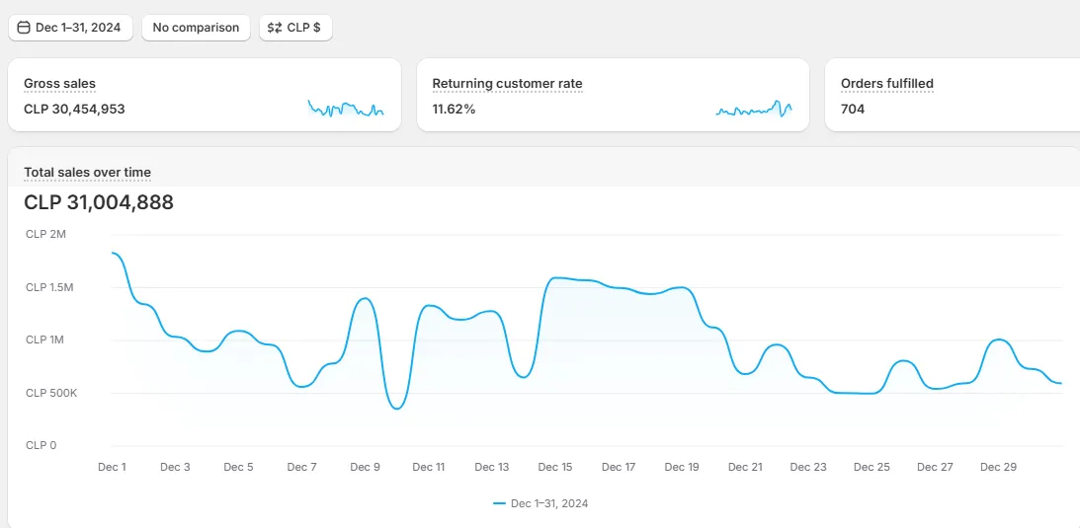Click the CLP 31,004,888 total sales amount
Viewport: 1080px width, 528px height.
coord(99,202)
